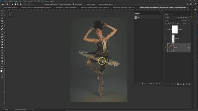Click the create new layer icon
This screenshot has height=111, width=198.
point(186,84)
